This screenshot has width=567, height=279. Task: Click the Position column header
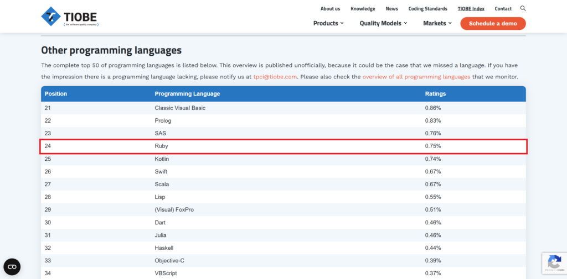point(56,94)
